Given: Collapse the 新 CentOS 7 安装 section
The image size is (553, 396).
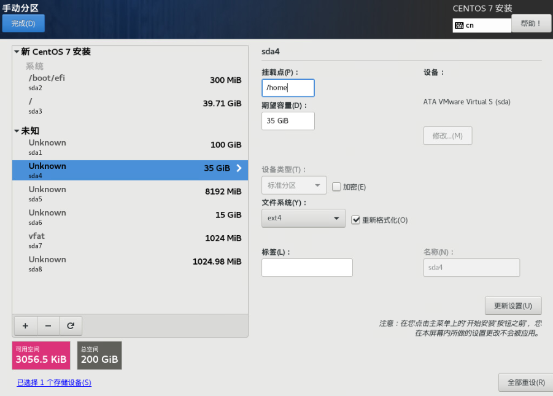Looking at the screenshot, I should click(x=17, y=52).
